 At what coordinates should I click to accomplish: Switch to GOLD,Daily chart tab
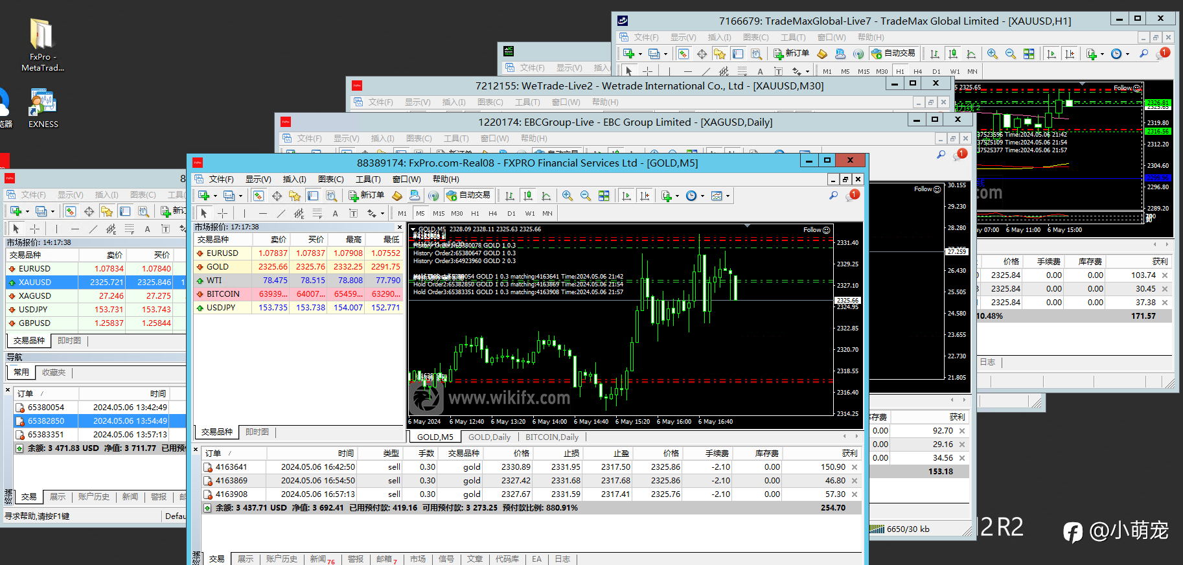(489, 437)
